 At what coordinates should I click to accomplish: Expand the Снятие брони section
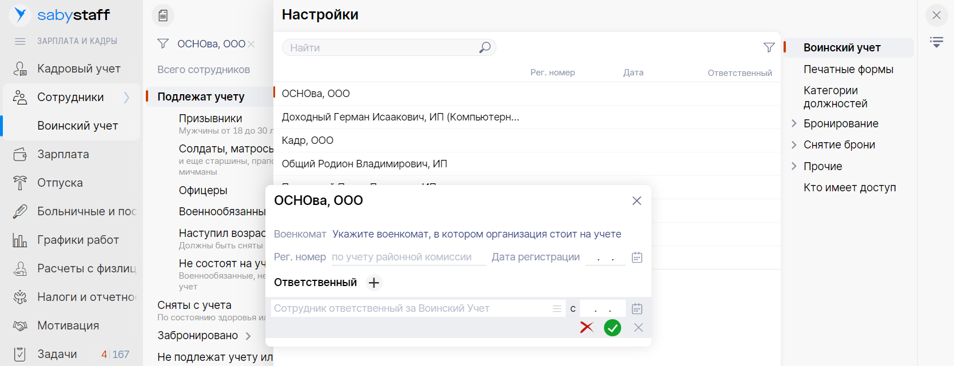click(794, 144)
